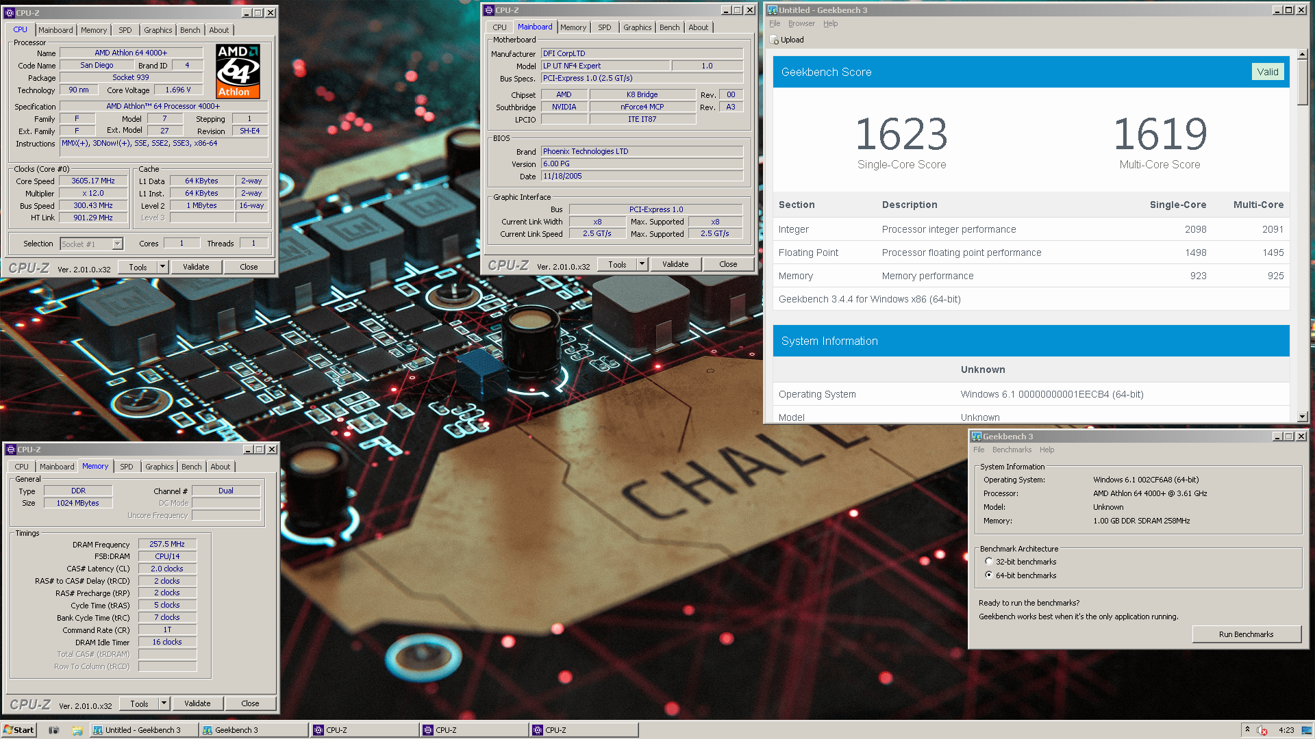
Task: Click the muted volume tray icon
Action: coord(1262,730)
